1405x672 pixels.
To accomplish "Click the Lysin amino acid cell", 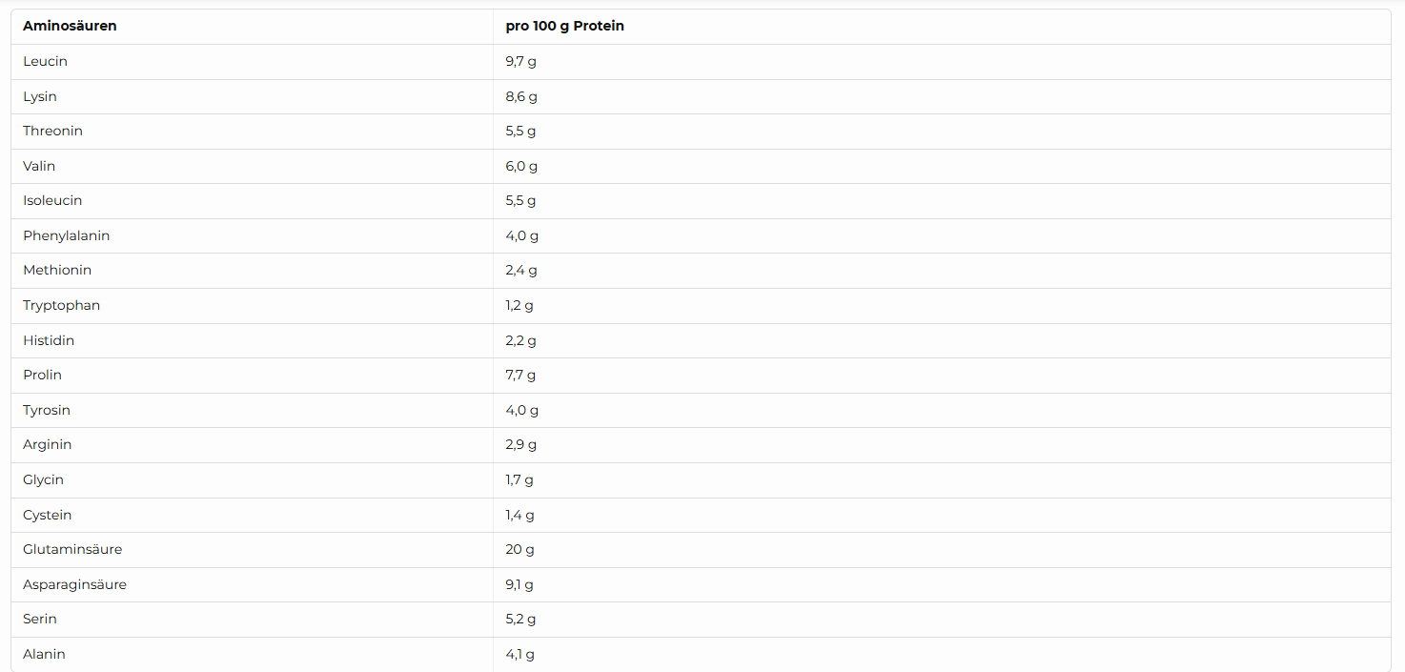I will 40,96.
